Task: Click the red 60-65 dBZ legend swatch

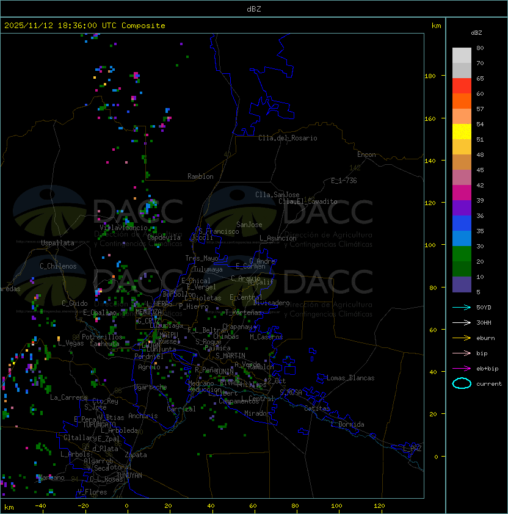Action: [x=462, y=86]
